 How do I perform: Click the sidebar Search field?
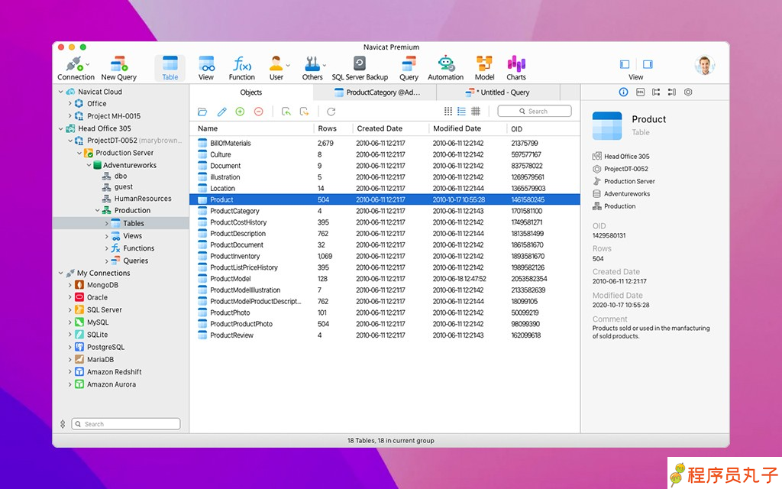pyautogui.click(x=126, y=424)
